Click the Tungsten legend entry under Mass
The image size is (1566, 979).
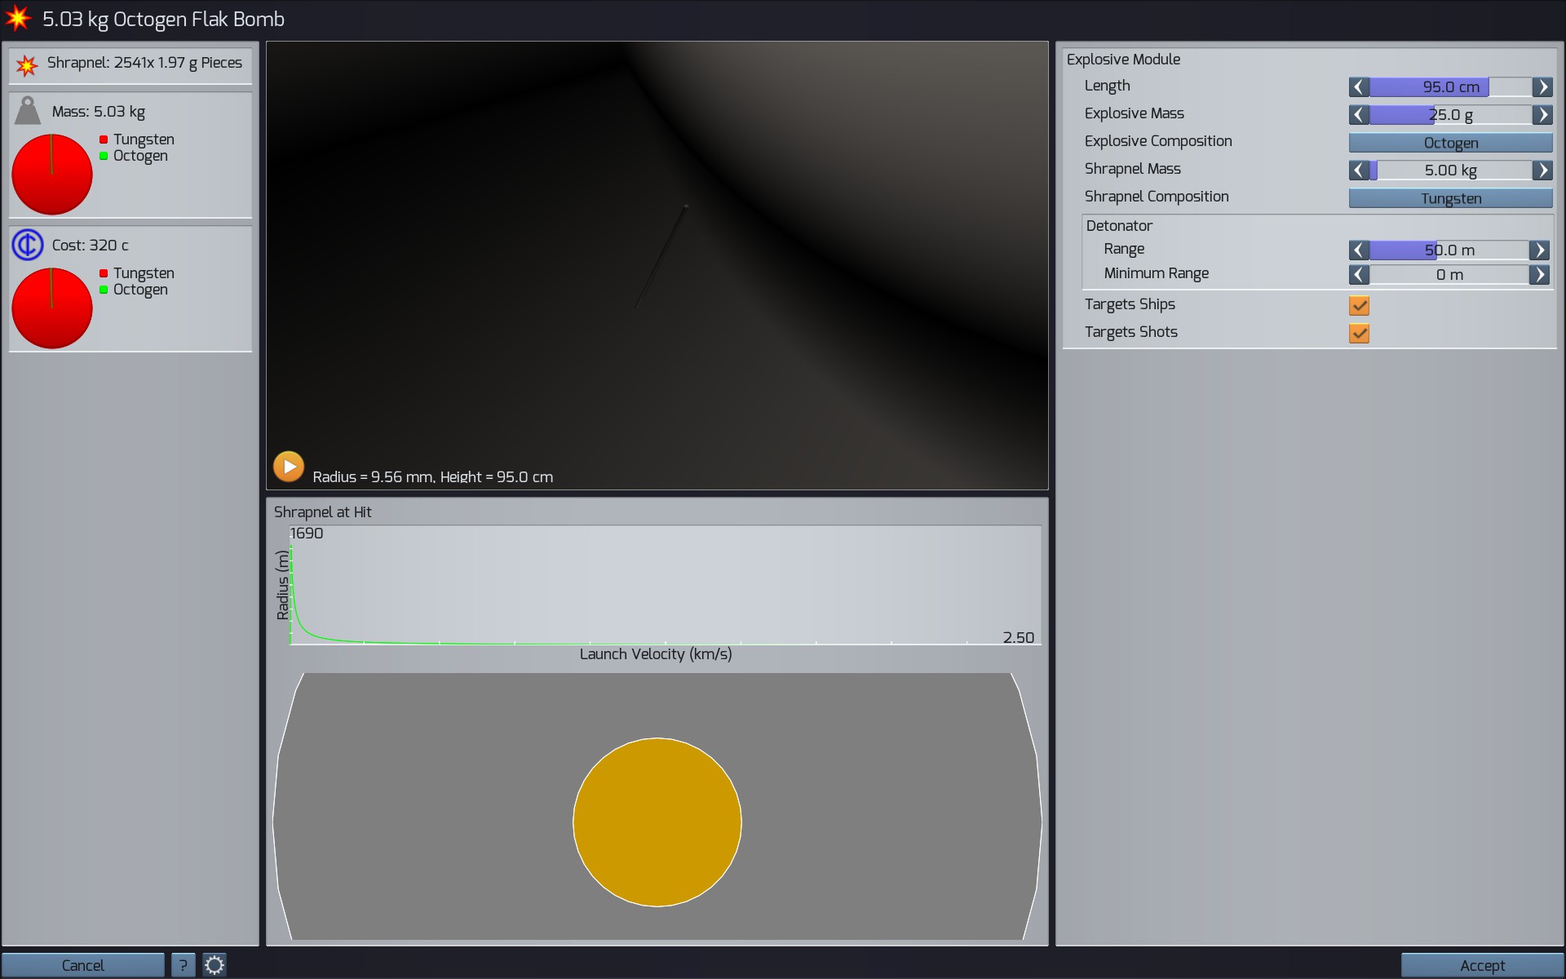coord(137,140)
